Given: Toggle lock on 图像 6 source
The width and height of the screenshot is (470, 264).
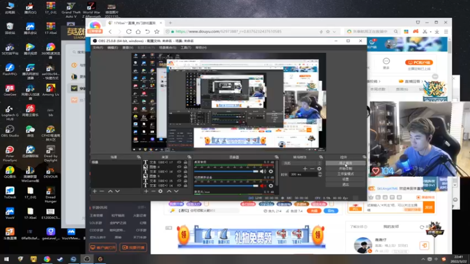Looking at the screenshot, I should click(x=185, y=167).
